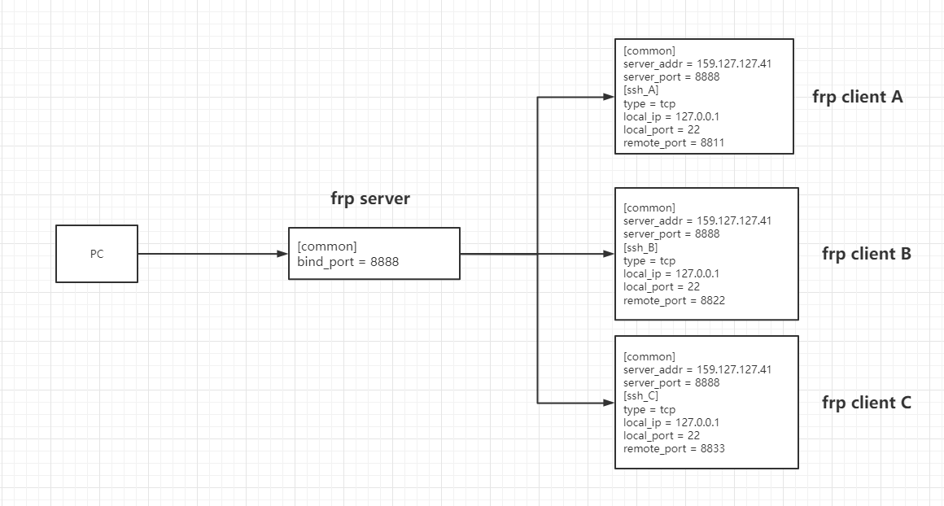Click server_addr = 159.127.127.41 in client A
Viewport: 944px width, 506px height.
tap(695, 63)
